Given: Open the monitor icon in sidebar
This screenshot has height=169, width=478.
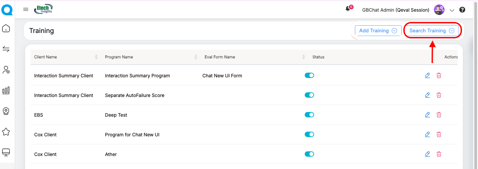Looking at the screenshot, I should (x=6, y=152).
